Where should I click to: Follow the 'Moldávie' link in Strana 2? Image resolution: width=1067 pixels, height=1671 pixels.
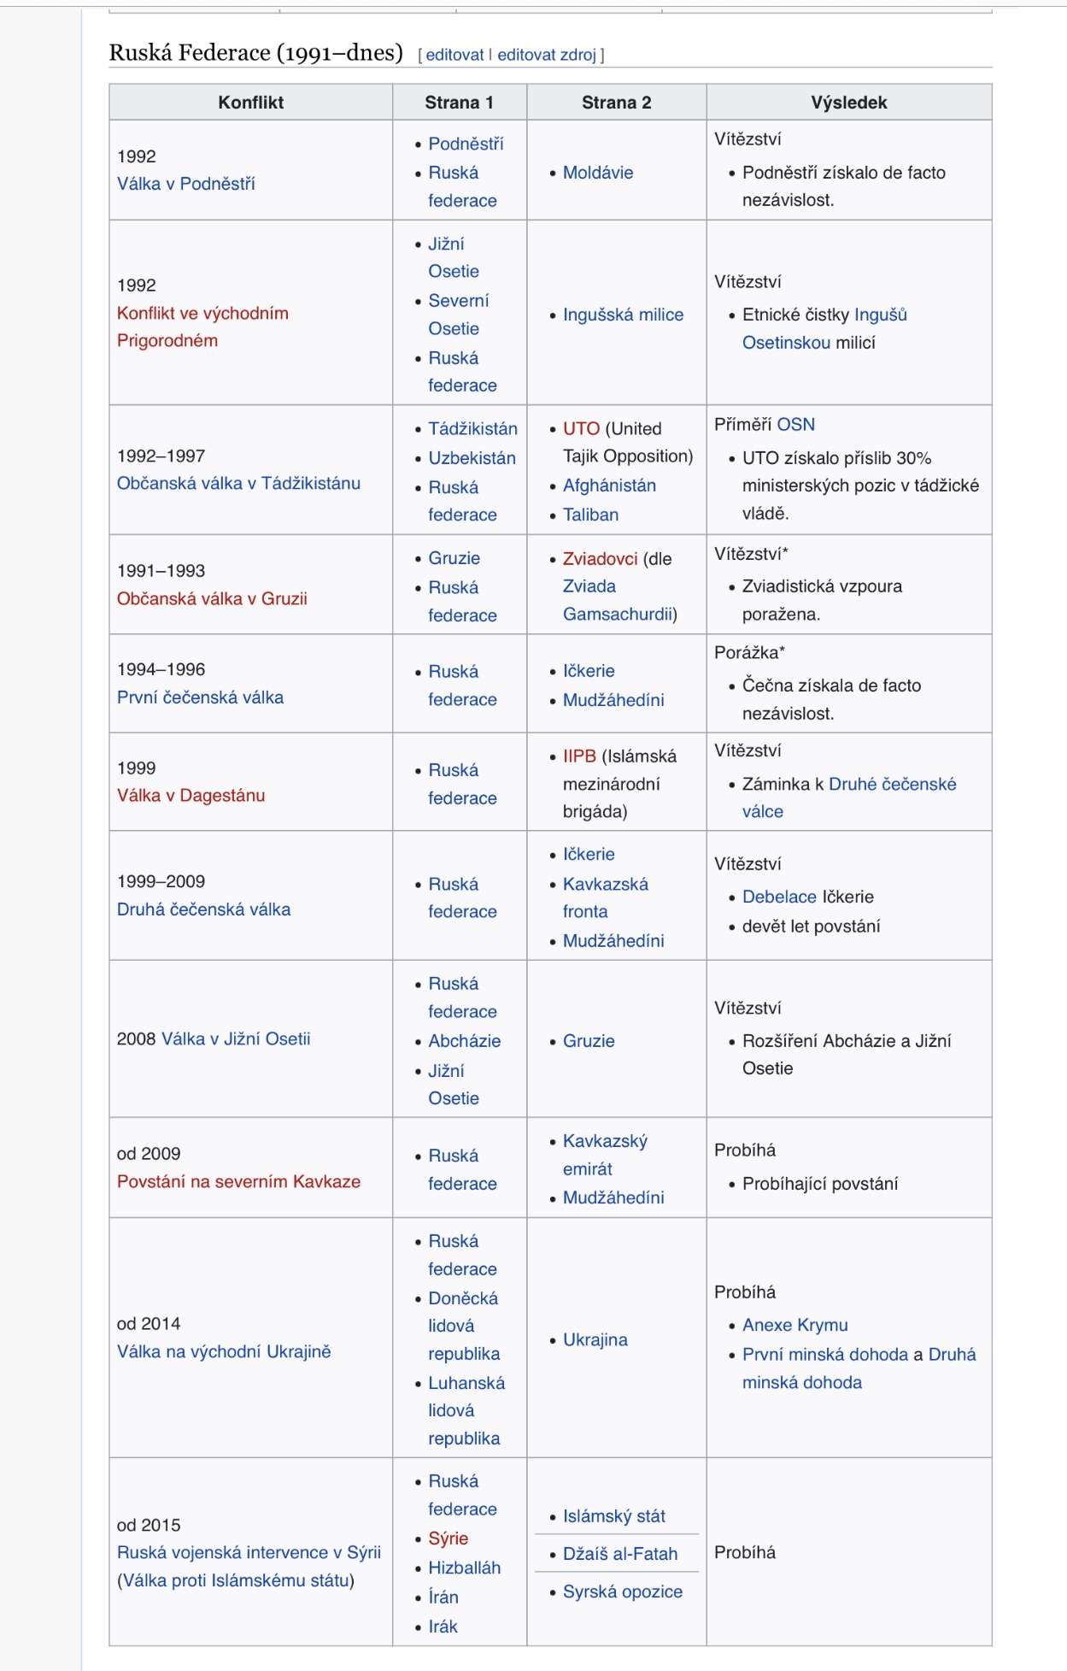598,173
